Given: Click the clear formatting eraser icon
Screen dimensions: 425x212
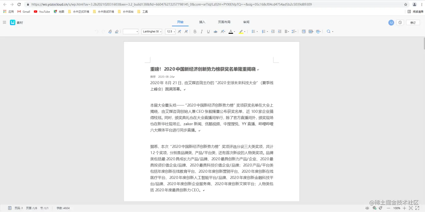Looking at the screenshot, I should 117,31.
